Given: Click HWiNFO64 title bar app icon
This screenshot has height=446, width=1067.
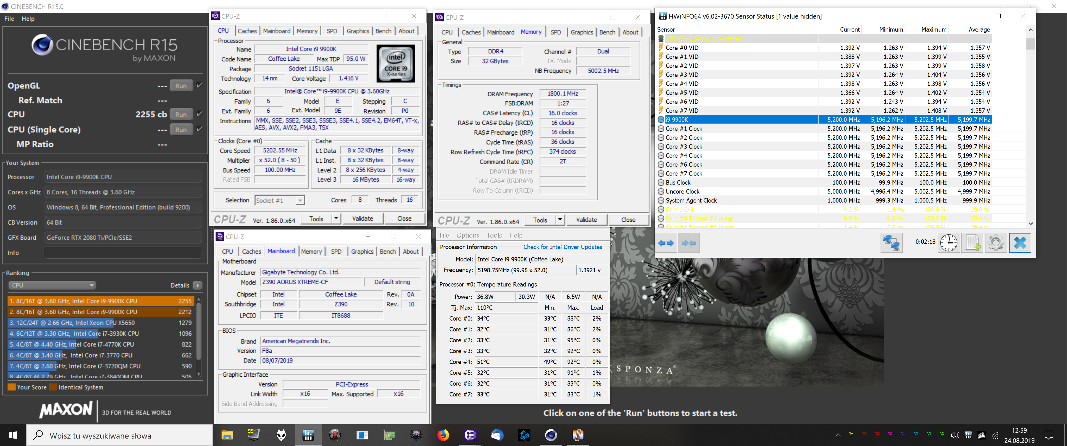Looking at the screenshot, I should [663, 16].
